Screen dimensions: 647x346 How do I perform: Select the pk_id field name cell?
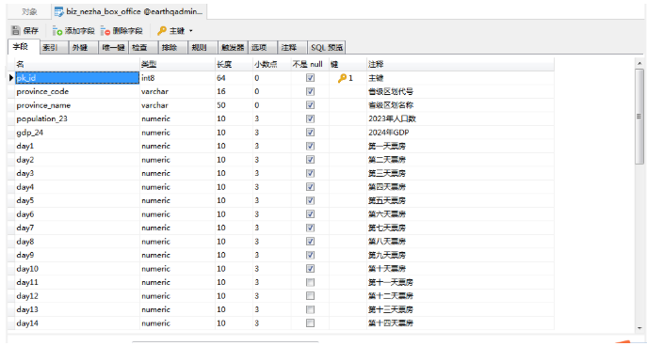coord(77,78)
